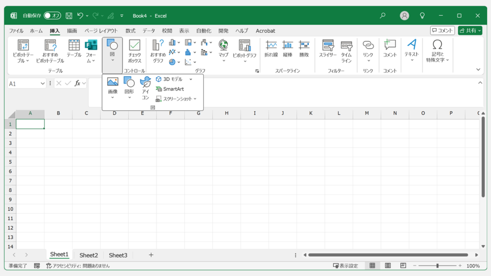491x276 pixels.
Task: Insert SmartArt graphic
Action: 170,89
